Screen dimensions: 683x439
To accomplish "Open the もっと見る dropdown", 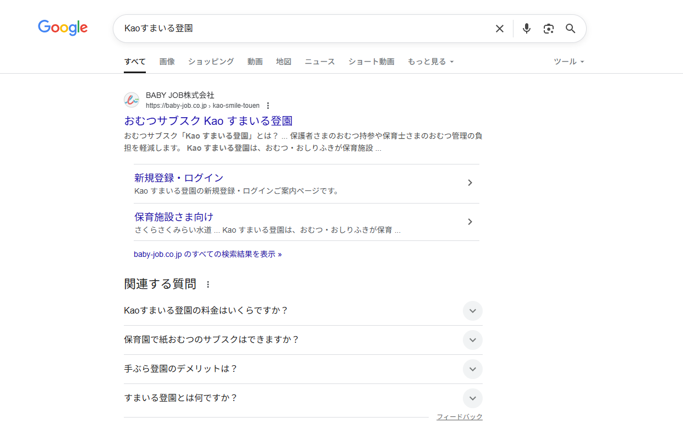I will [x=430, y=62].
